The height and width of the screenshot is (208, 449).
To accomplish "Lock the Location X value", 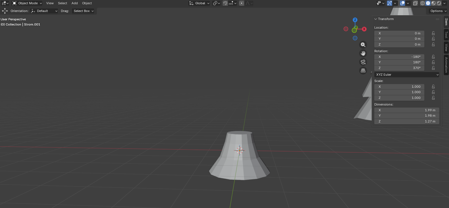I will point(433,33).
